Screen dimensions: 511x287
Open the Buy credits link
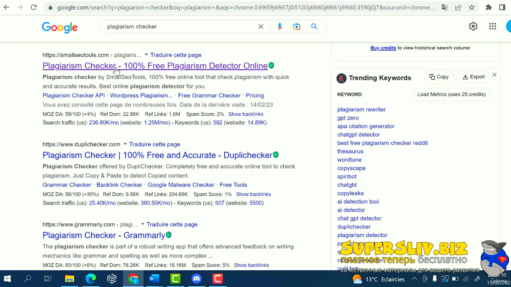[x=383, y=48]
